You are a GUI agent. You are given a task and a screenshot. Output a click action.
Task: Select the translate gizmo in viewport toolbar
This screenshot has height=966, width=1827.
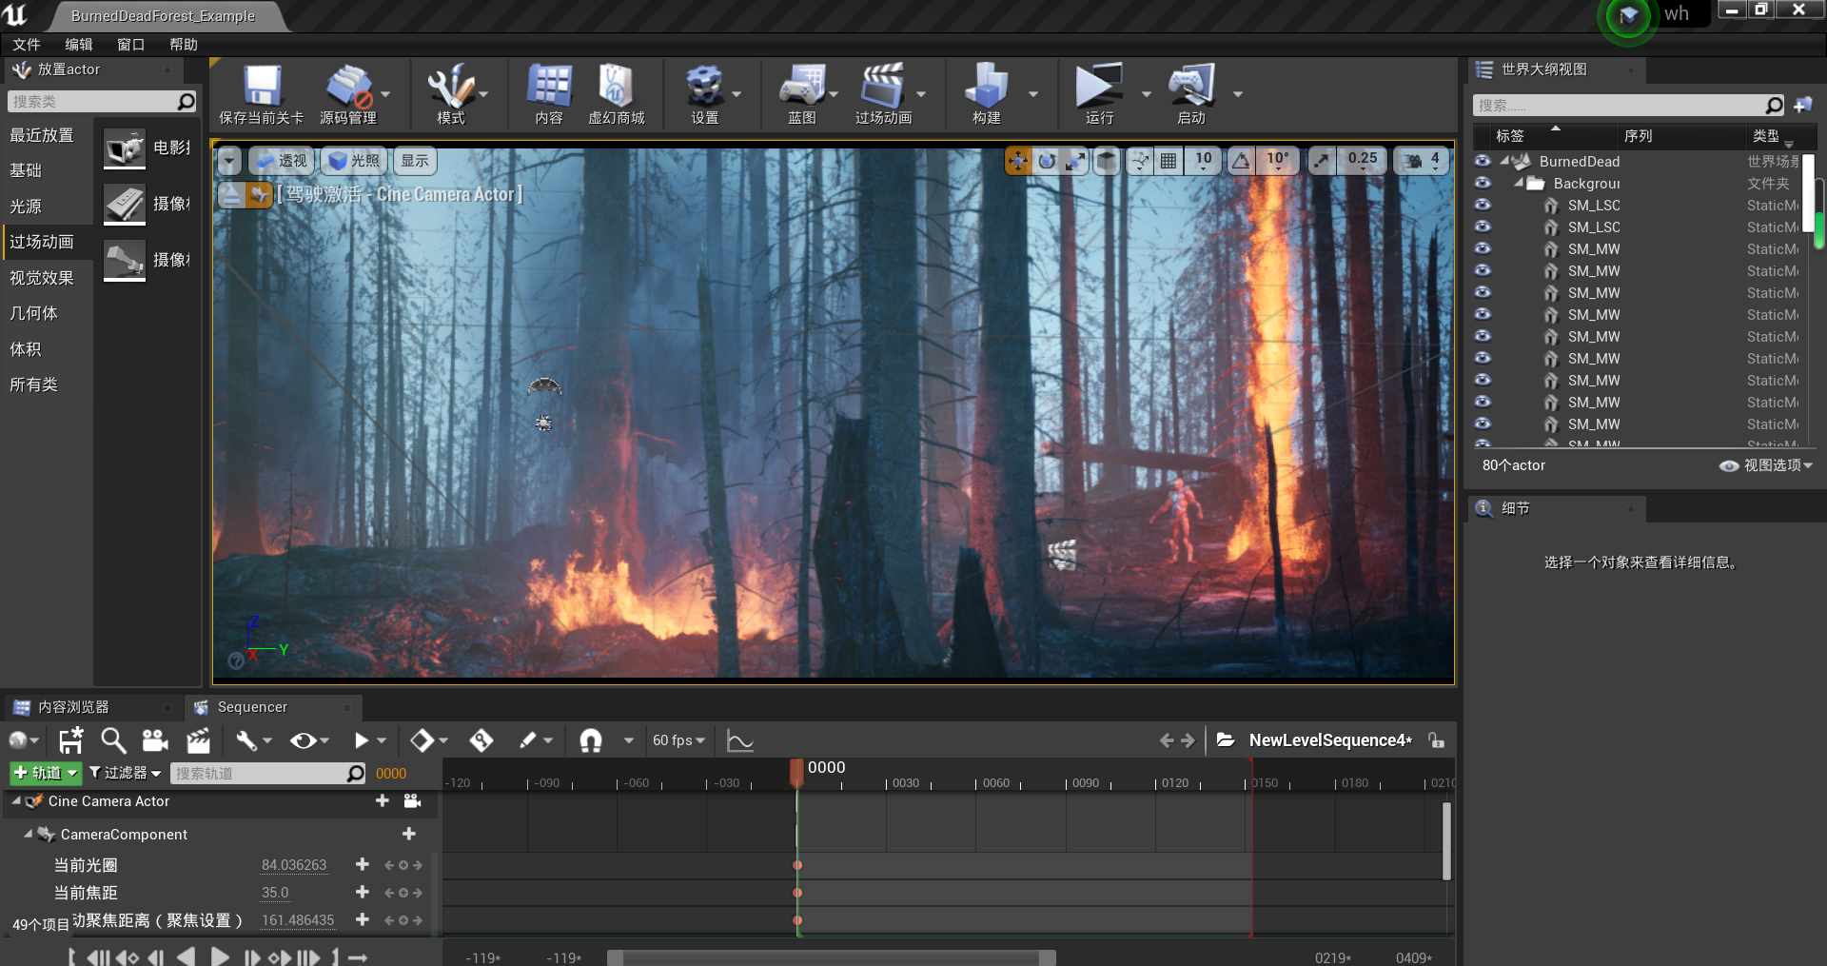click(1018, 161)
